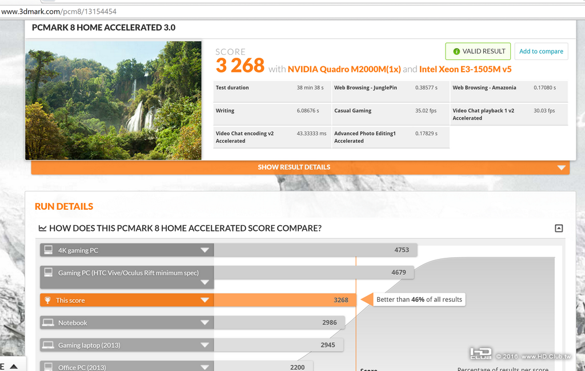
Task: Collapse the score comparison section
Action: 559,228
